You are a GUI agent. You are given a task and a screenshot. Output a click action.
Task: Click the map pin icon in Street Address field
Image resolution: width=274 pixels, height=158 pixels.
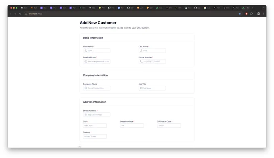(85, 115)
